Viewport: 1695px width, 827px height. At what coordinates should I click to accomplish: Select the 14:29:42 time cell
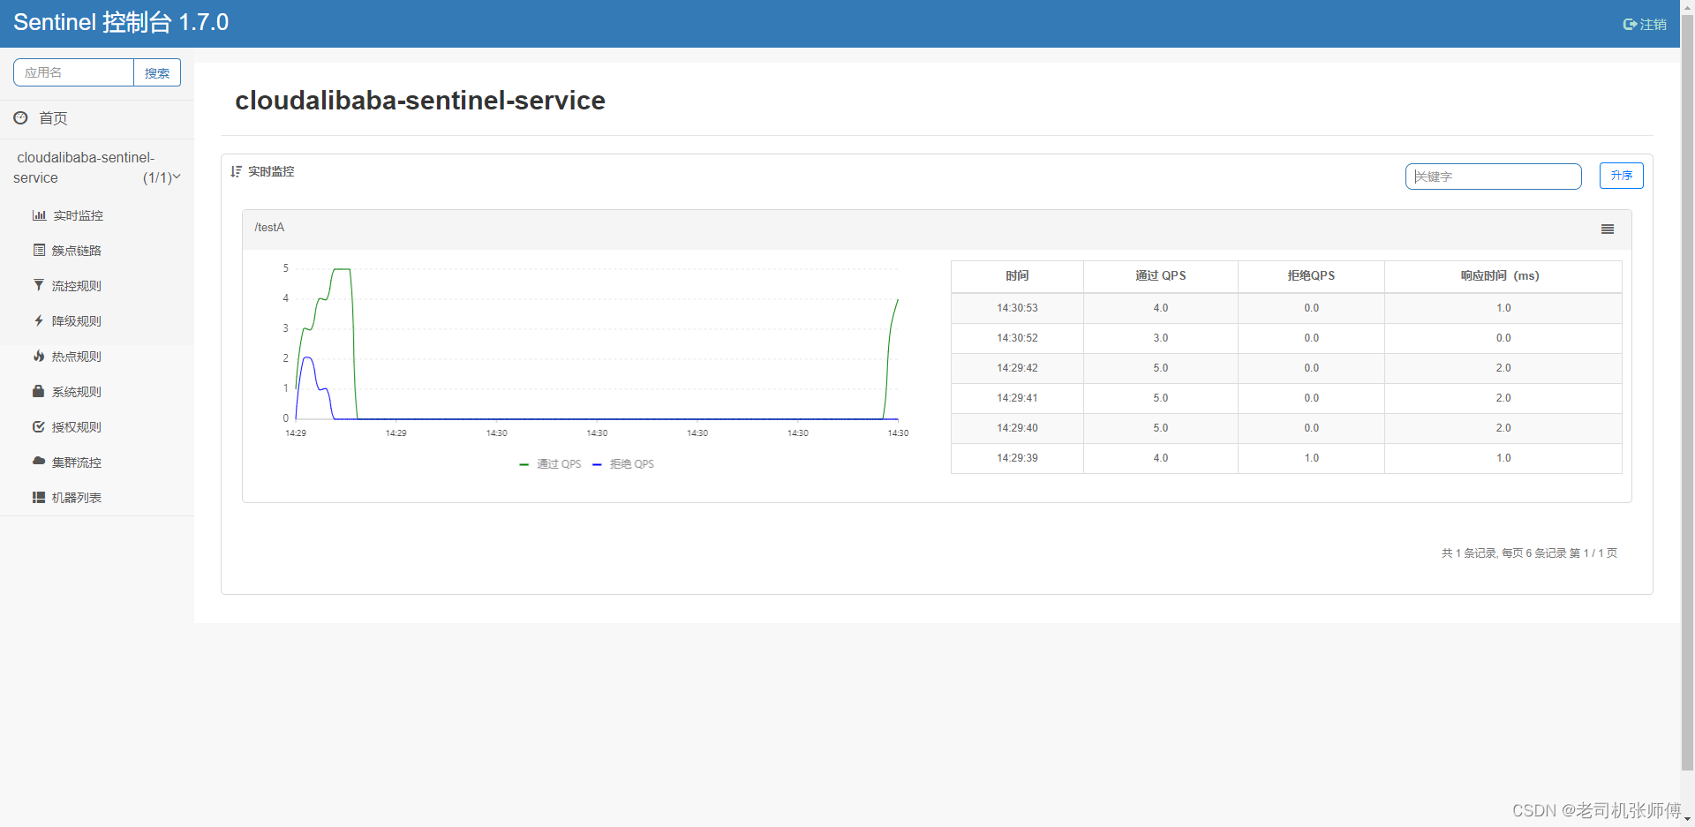(x=1017, y=368)
